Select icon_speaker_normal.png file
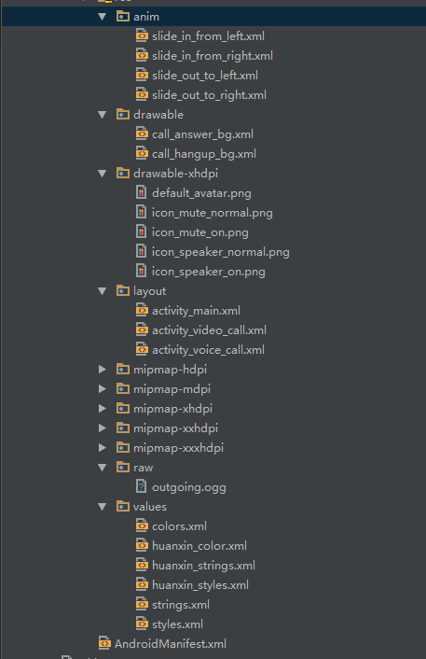 click(x=221, y=252)
